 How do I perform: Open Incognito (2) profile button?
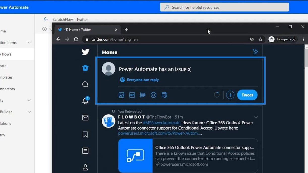coord(283,39)
